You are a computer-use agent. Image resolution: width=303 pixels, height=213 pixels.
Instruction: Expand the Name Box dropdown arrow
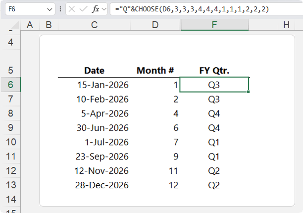click(x=50, y=9)
